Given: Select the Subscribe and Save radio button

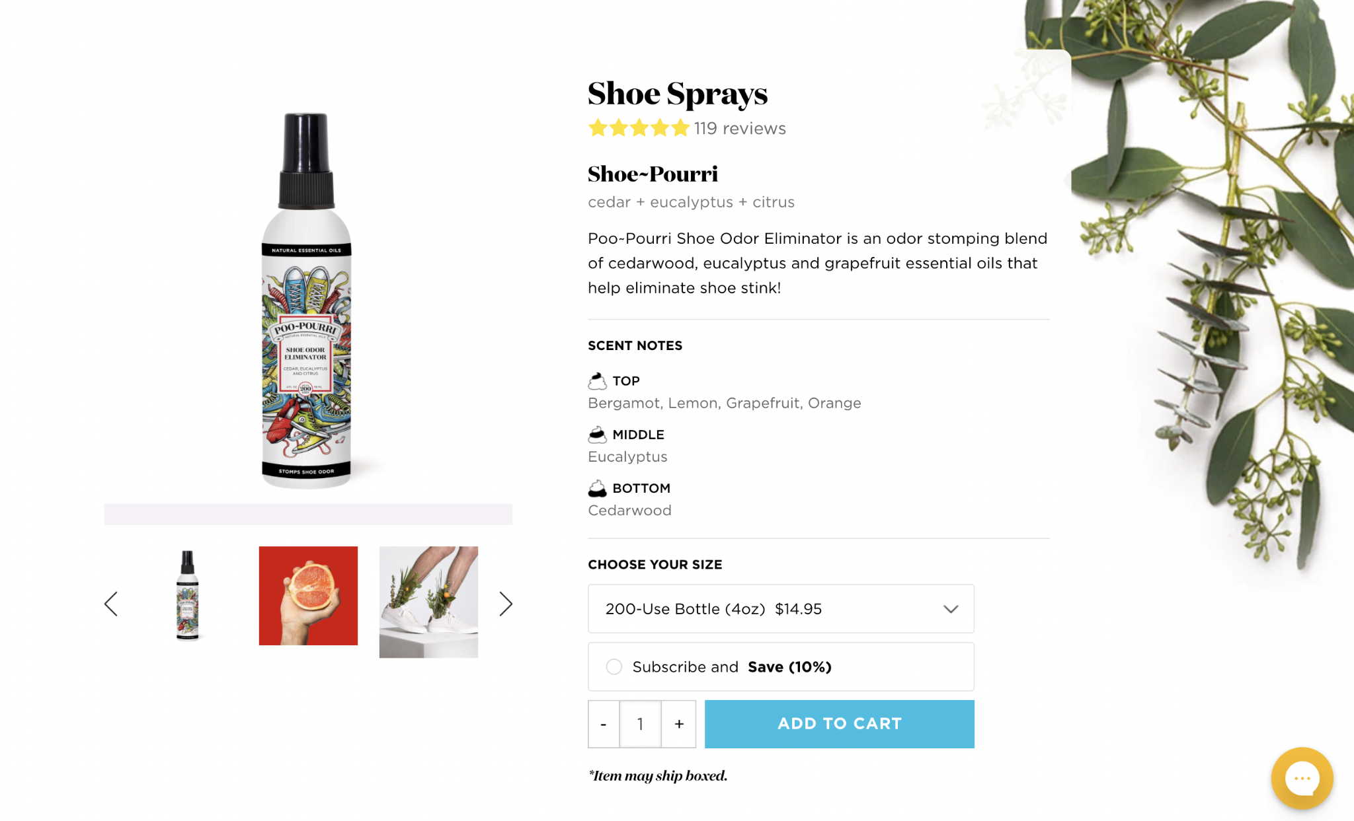Looking at the screenshot, I should pyautogui.click(x=614, y=667).
